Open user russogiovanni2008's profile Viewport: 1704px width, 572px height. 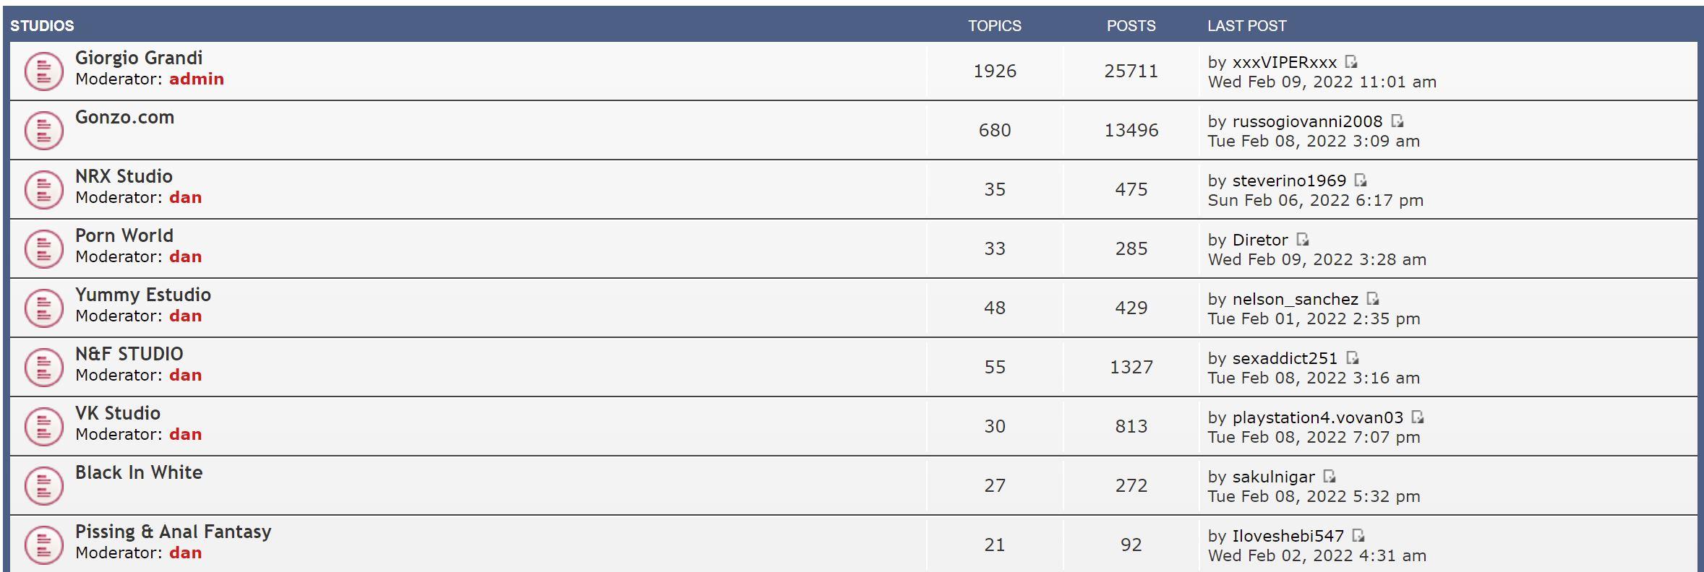pos(1307,121)
